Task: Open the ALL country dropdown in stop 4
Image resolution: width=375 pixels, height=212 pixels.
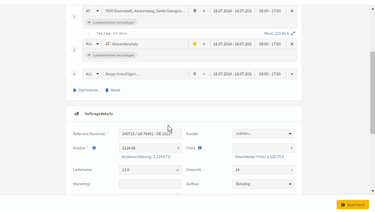Action: point(92,74)
